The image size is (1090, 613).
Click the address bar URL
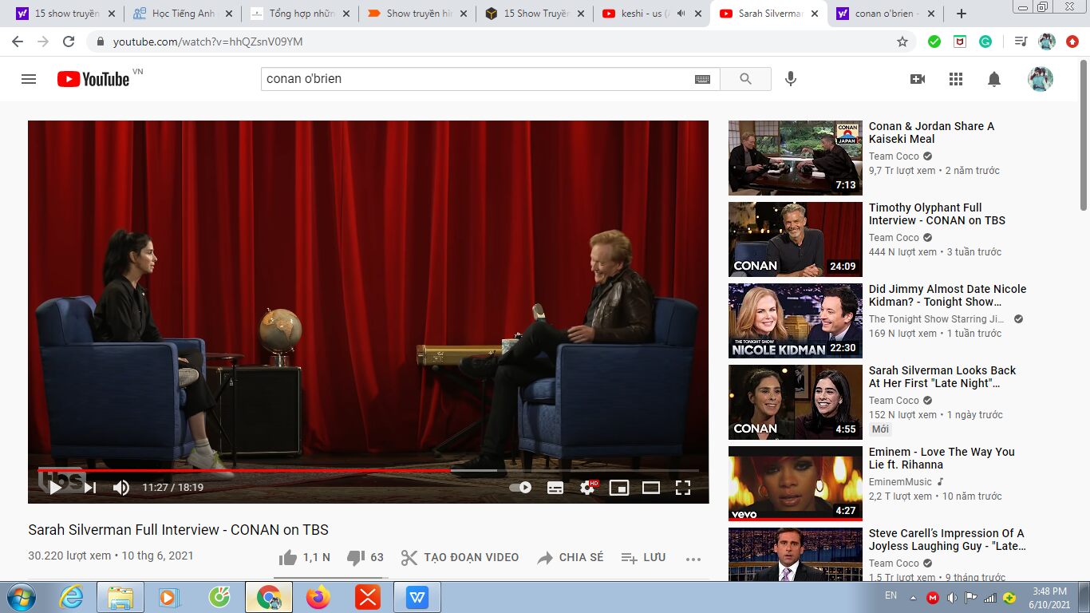click(x=207, y=42)
